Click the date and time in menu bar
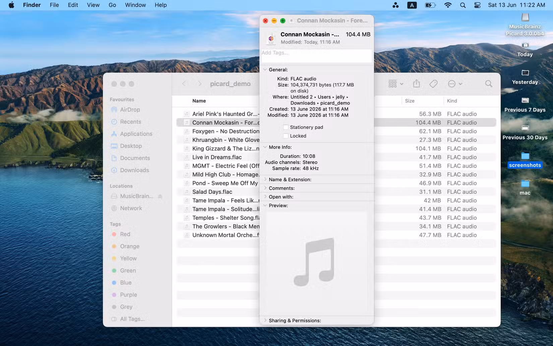This screenshot has height=346, width=553. [x=516, y=5]
